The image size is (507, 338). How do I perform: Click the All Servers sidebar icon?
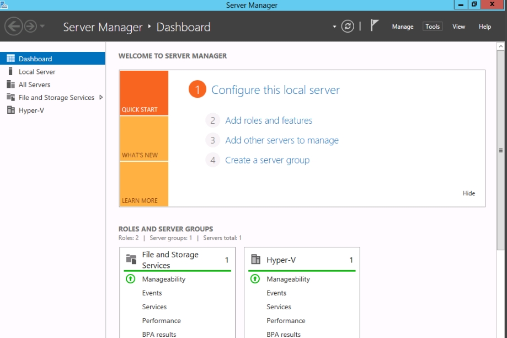click(x=10, y=84)
